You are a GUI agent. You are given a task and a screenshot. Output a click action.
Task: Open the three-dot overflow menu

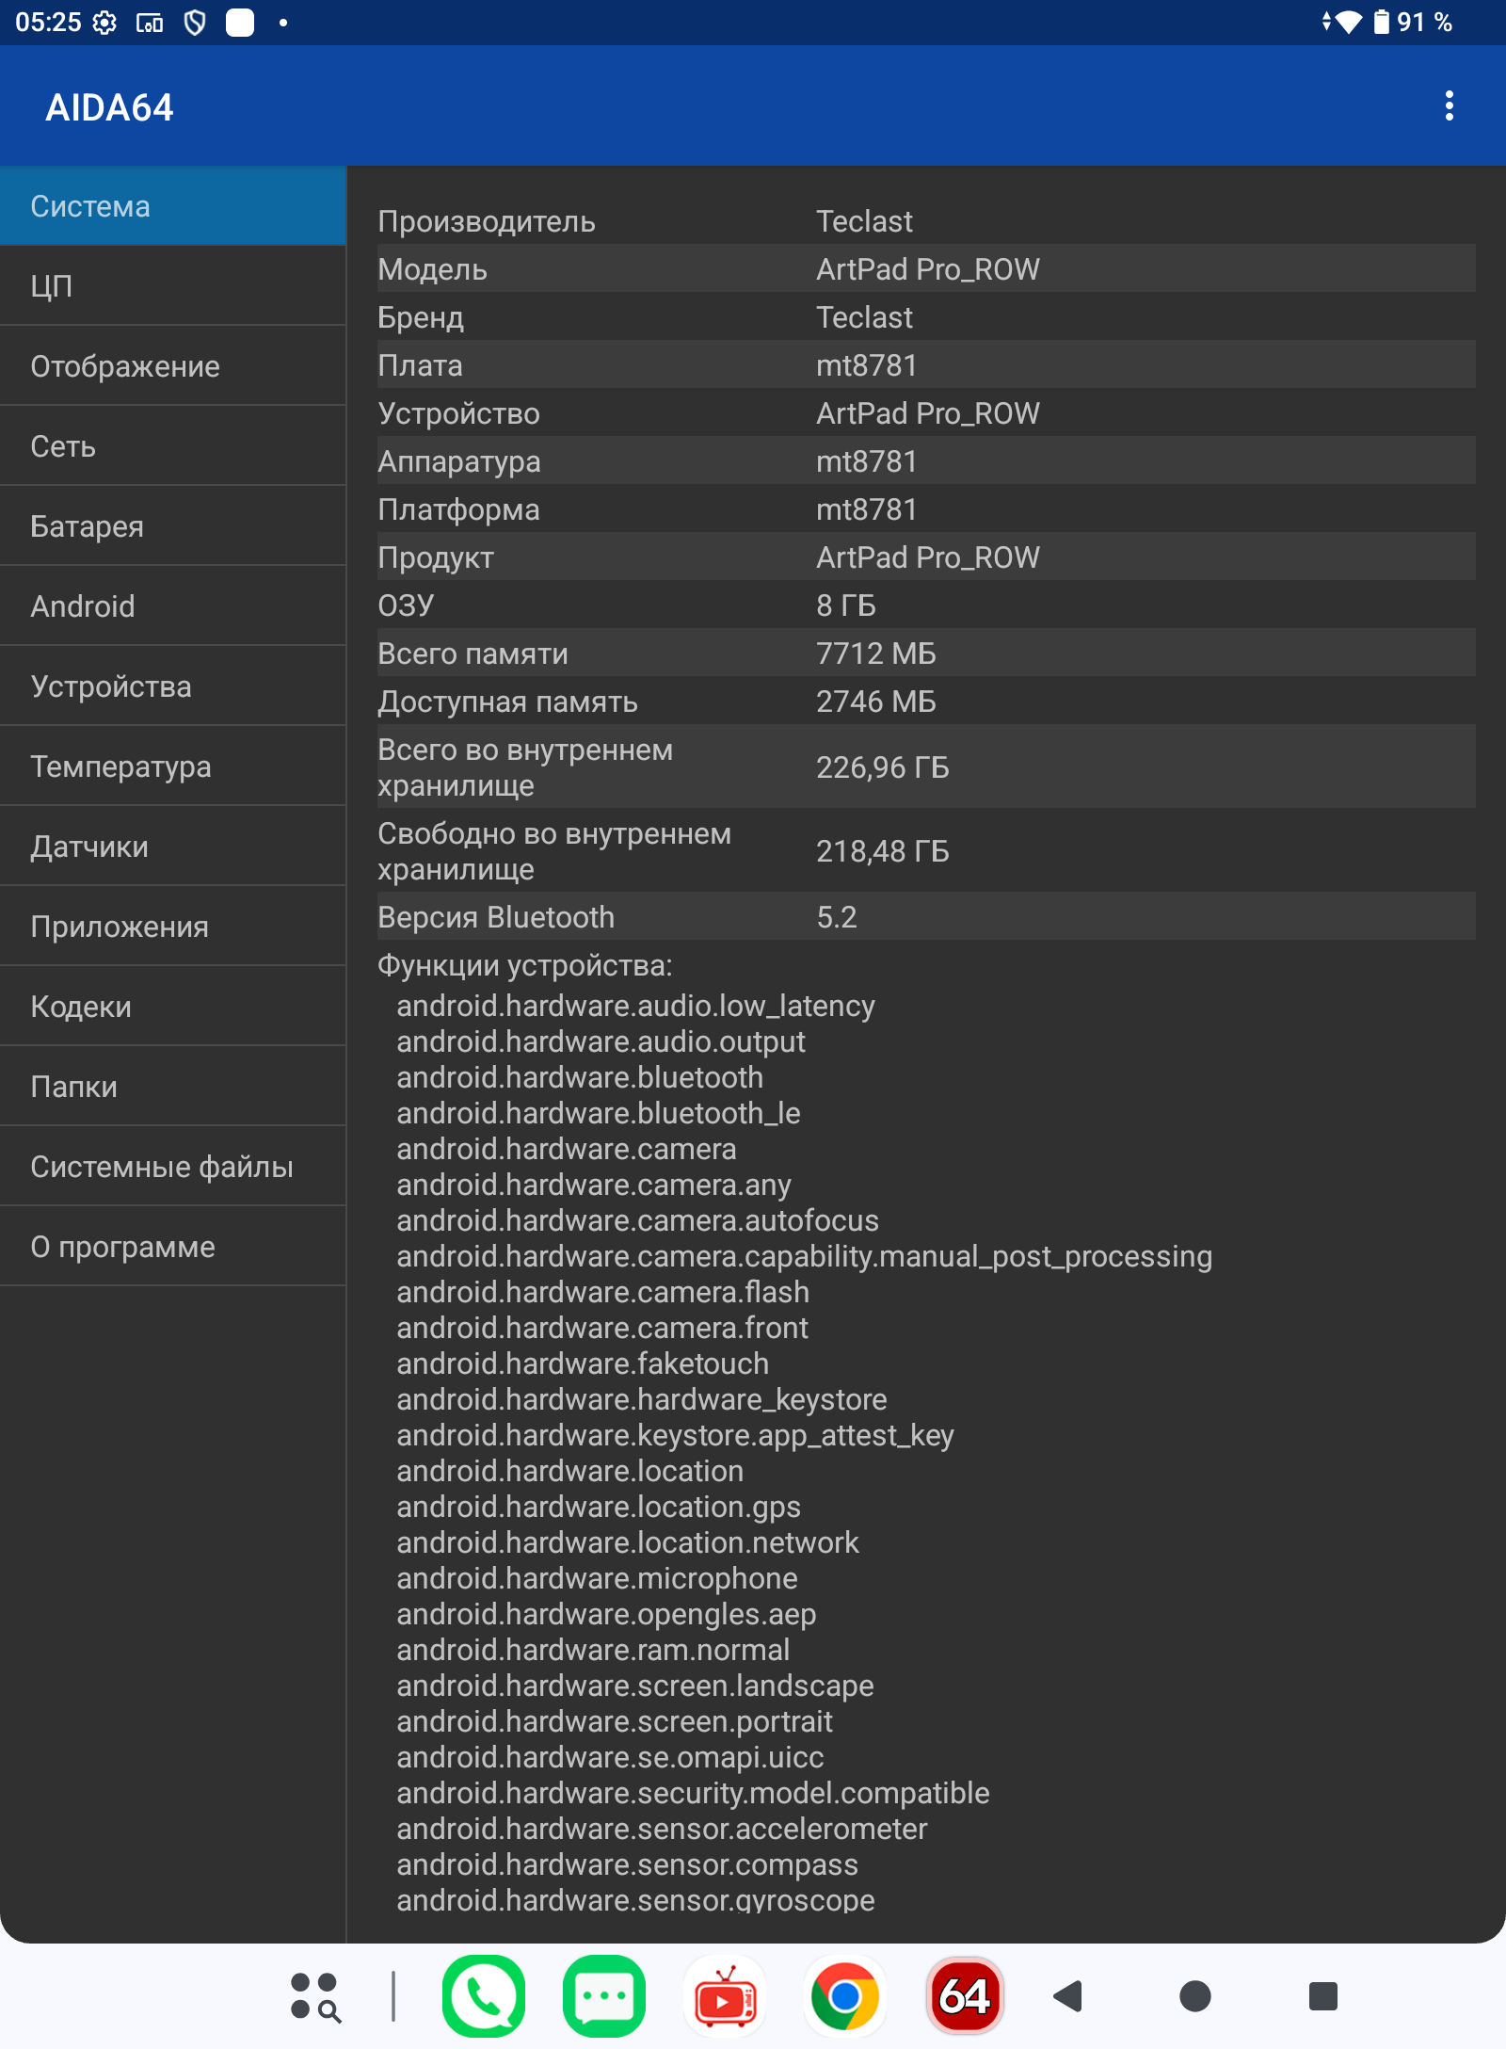coord(1449,106)
